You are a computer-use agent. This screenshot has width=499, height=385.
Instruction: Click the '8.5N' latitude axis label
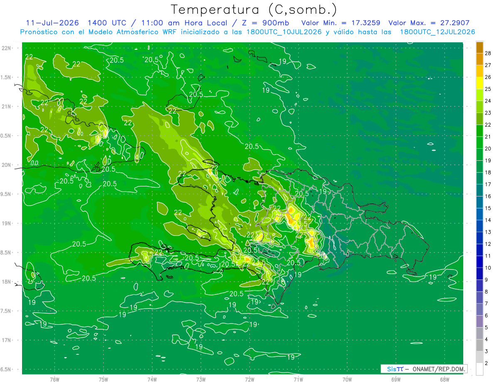pos(6,253)
